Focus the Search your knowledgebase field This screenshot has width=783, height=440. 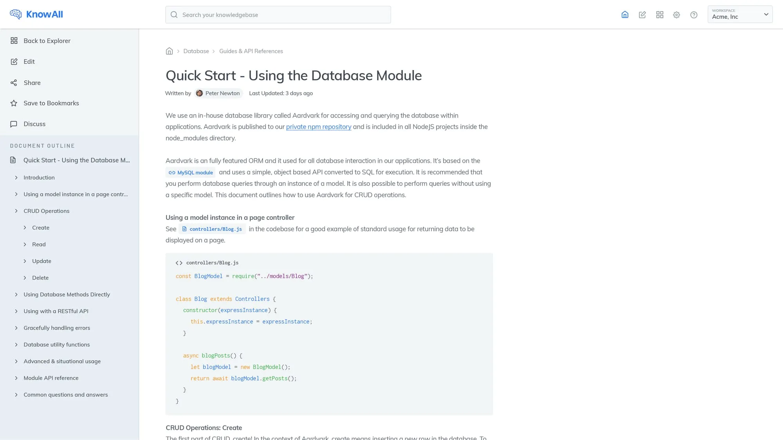278,14
